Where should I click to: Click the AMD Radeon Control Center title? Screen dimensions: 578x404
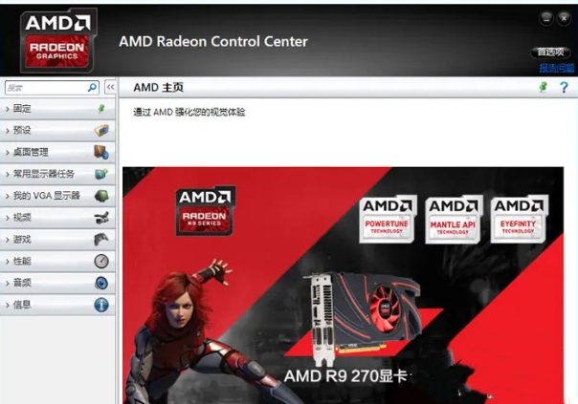213,41
